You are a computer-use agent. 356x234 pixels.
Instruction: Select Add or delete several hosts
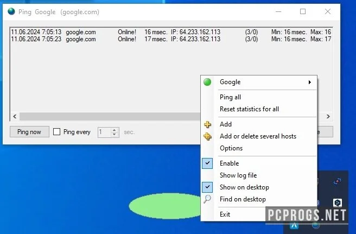259,136
